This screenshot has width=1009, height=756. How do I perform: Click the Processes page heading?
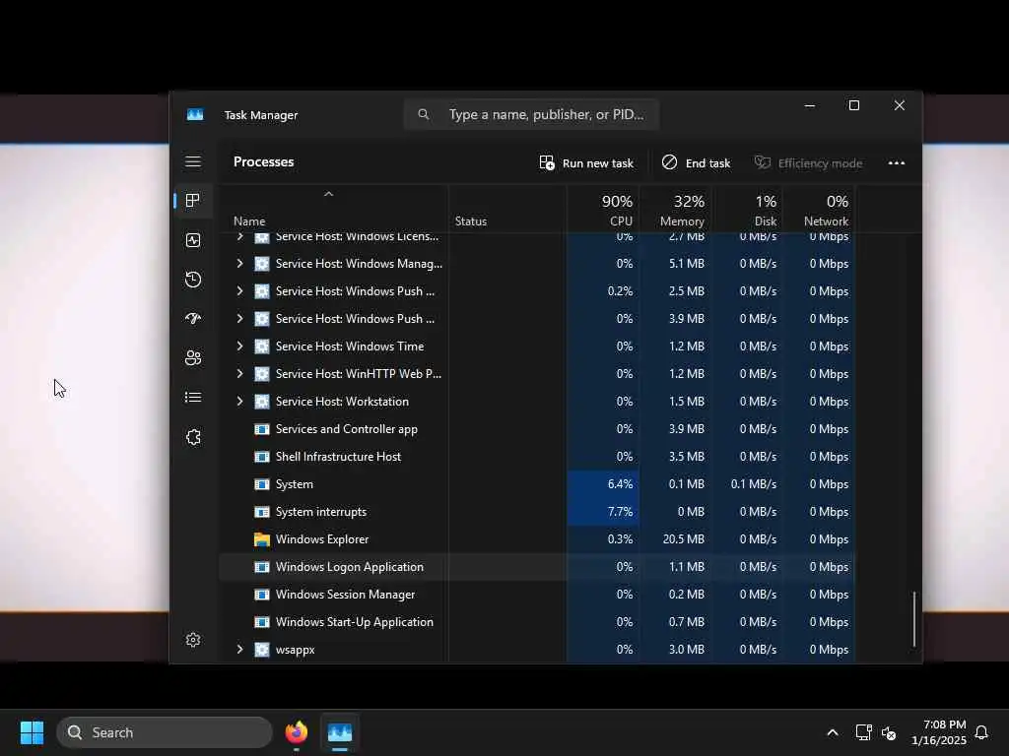[263, 162]
